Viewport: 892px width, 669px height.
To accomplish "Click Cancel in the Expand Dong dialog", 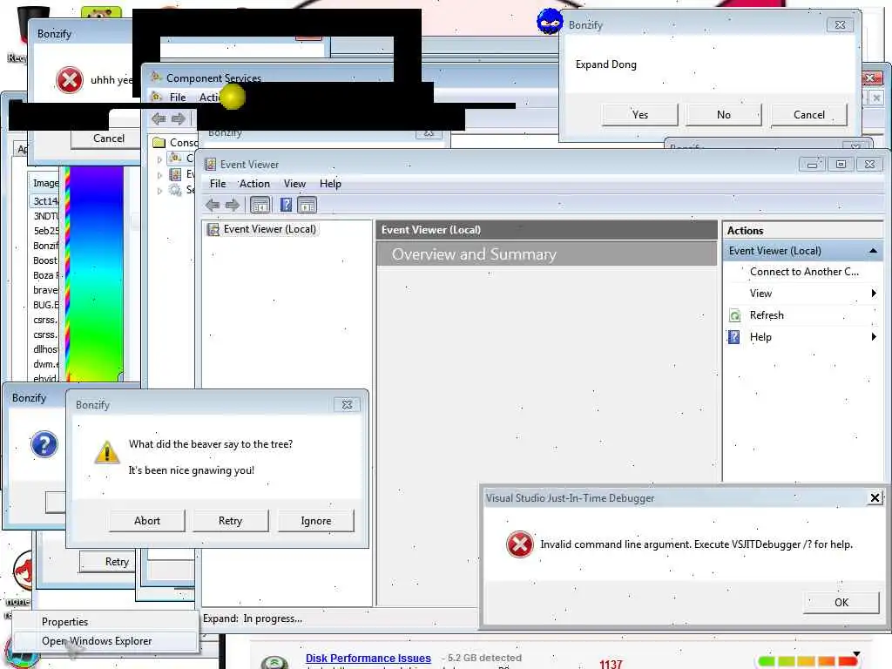I will (809, 115).
